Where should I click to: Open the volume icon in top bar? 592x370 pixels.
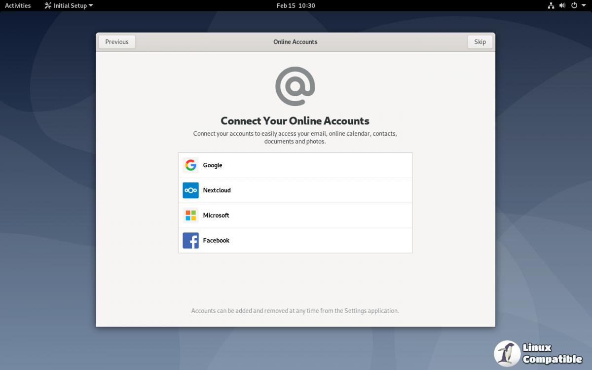pos(562,5)
